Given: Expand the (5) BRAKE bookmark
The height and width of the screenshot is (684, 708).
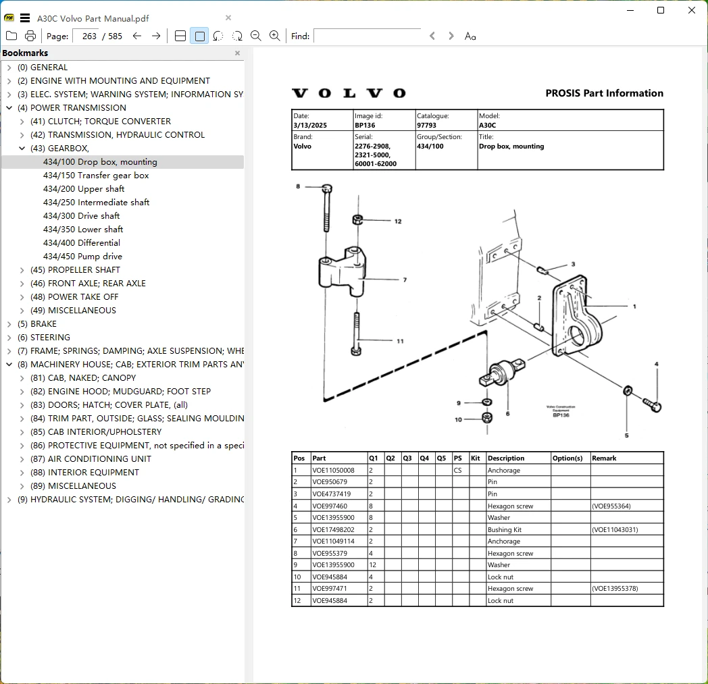Looking at the screenshot, I should click(9, 324).
